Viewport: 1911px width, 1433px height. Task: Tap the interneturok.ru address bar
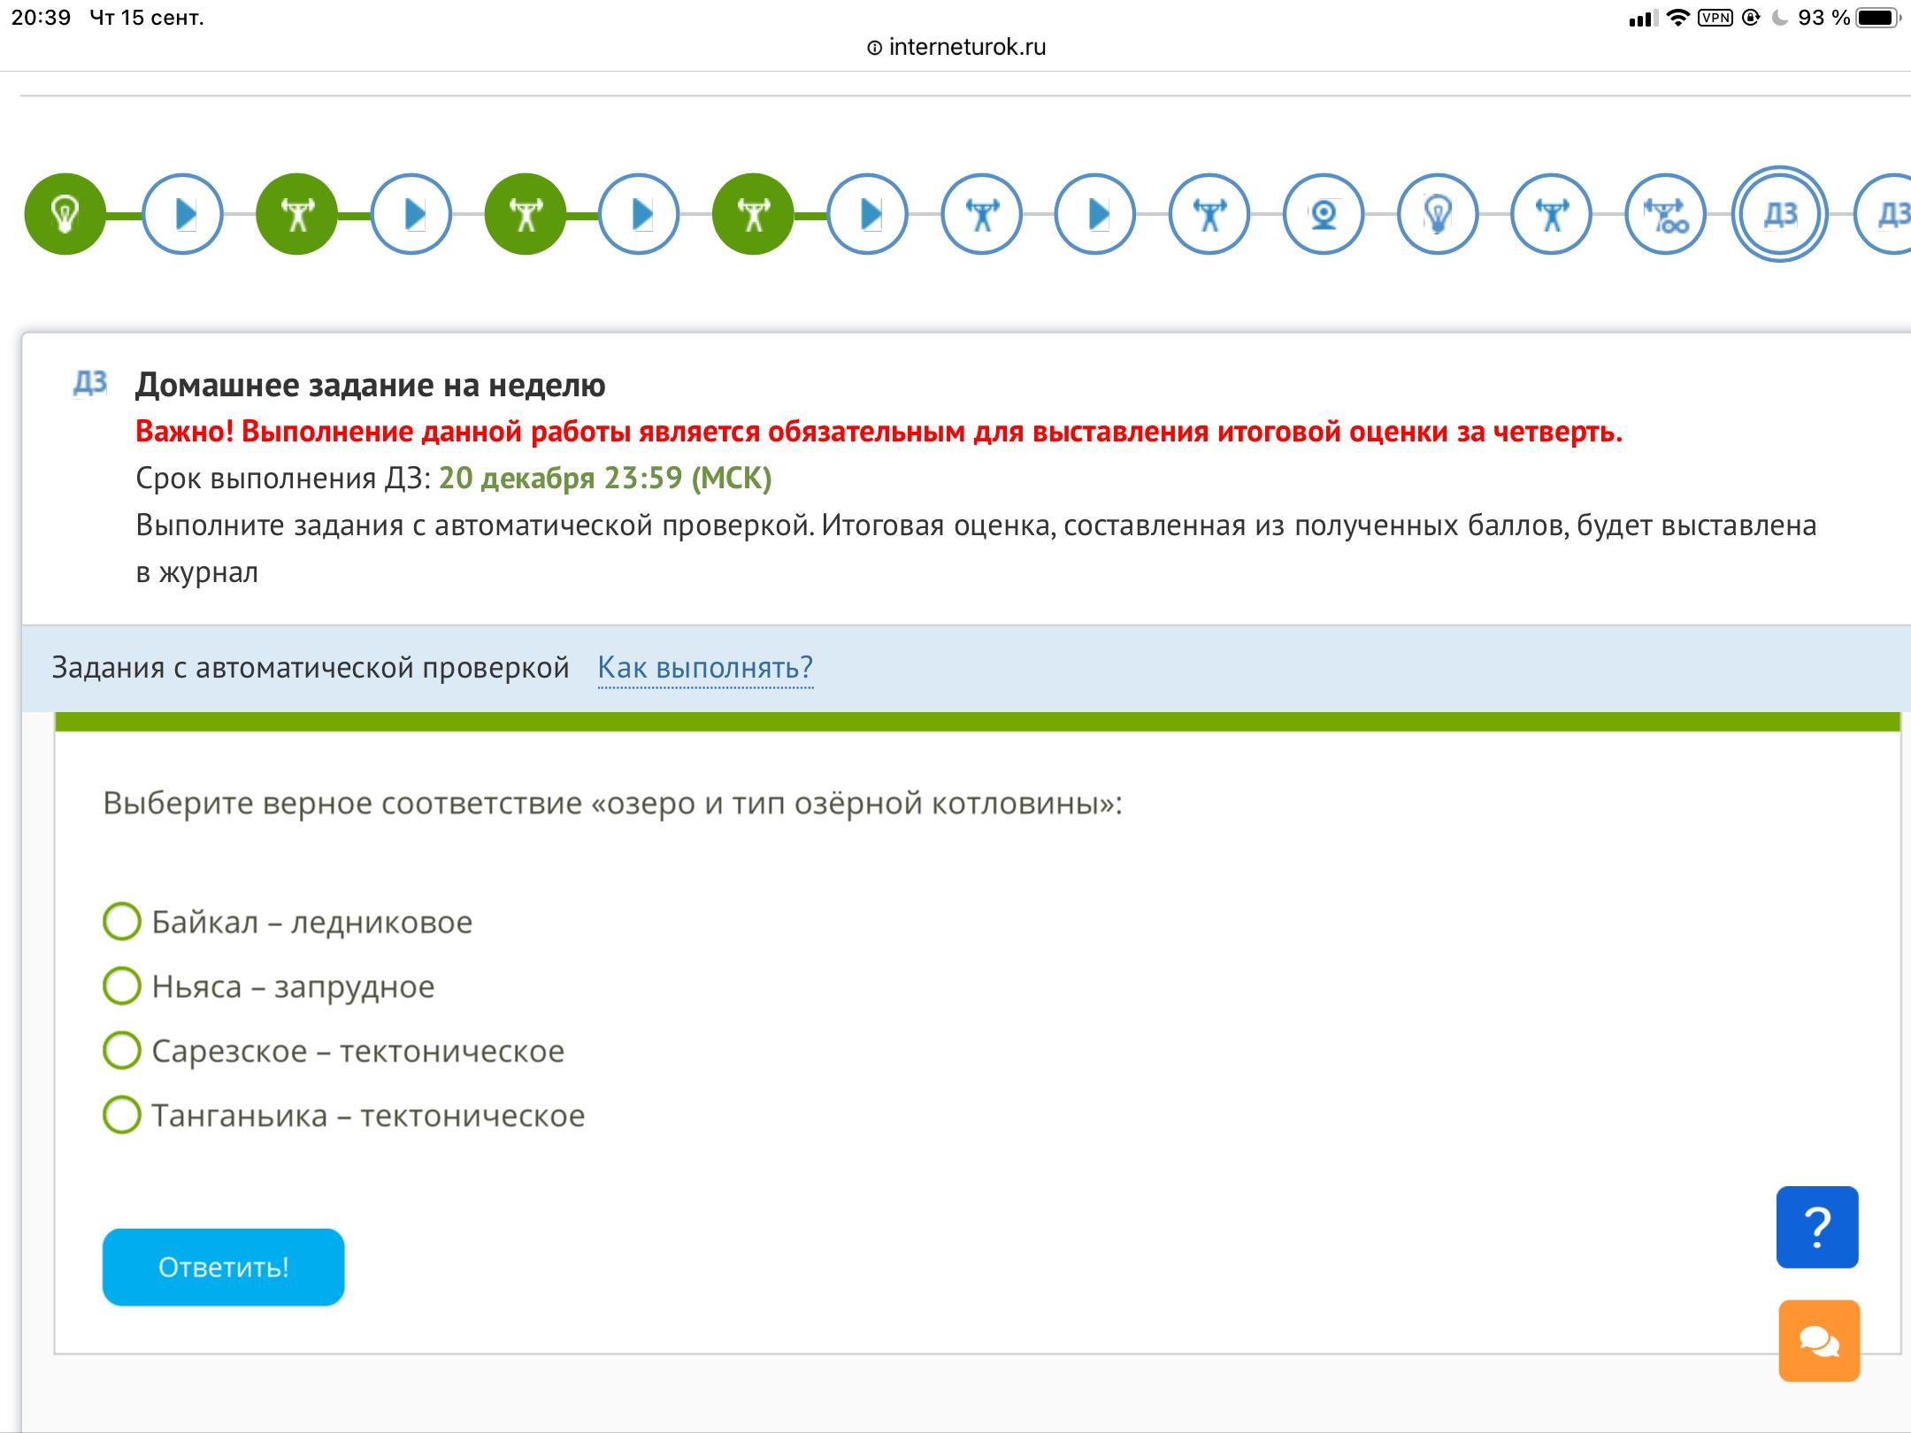coord(956,47)
